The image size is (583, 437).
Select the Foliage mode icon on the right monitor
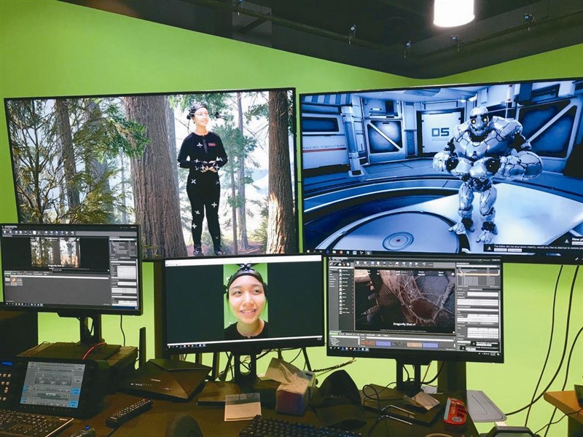pyautogui.click(x=345, y=263)
